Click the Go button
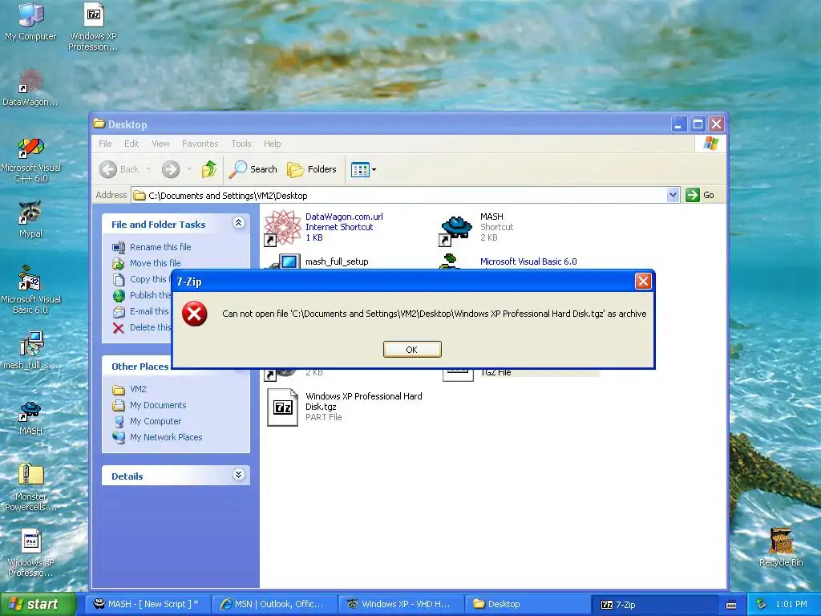Viewport: 821px width, 616px height. pos(700,195)
